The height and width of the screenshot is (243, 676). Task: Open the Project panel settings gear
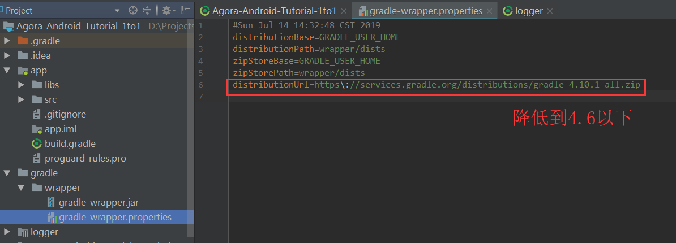click(166, 10)
